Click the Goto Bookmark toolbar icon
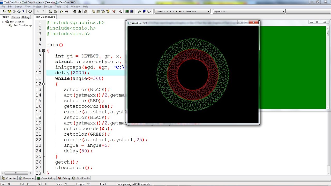The width and height of the screenshot is (331, 186). (86, 11)
